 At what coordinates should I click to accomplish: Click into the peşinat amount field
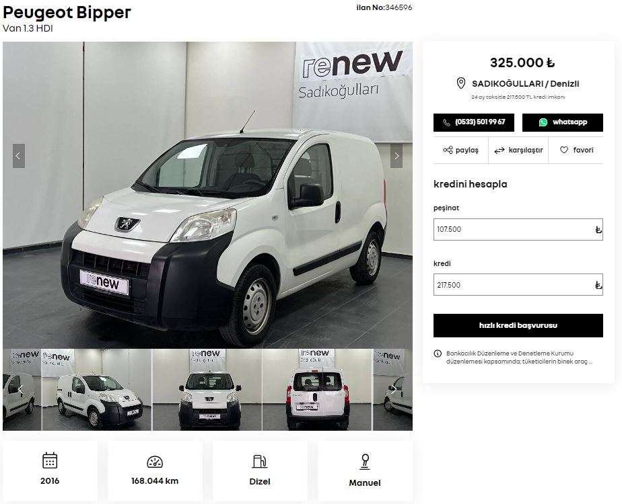[x=518, y=229]
